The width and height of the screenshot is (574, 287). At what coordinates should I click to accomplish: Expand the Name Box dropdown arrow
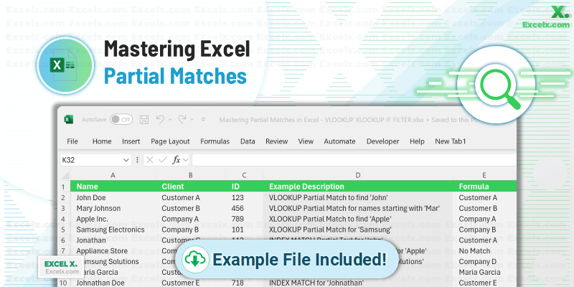pos(126,160)
